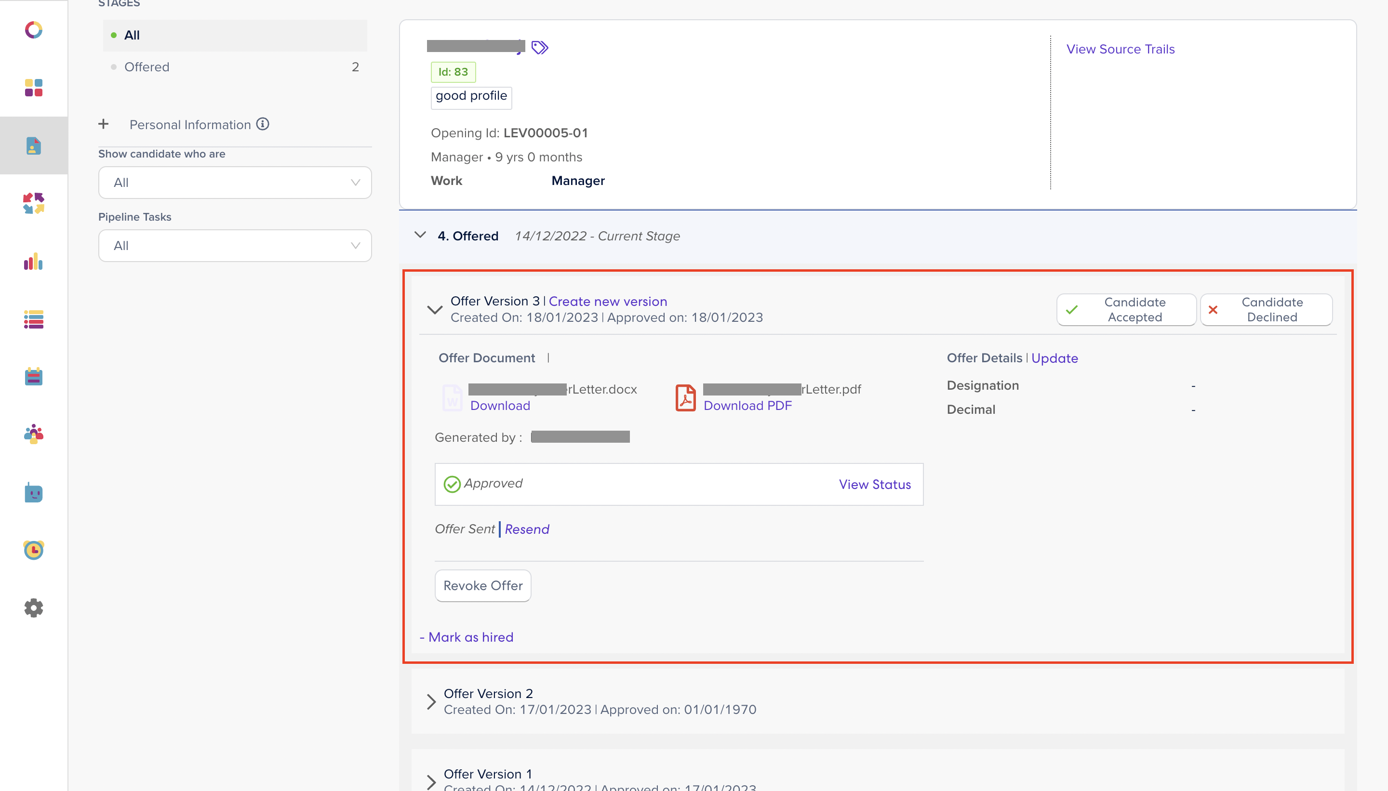Collapse Offer Version 3 chevron
The width and height of the screenshot is (1388, 791).
(x=435, y=310)
